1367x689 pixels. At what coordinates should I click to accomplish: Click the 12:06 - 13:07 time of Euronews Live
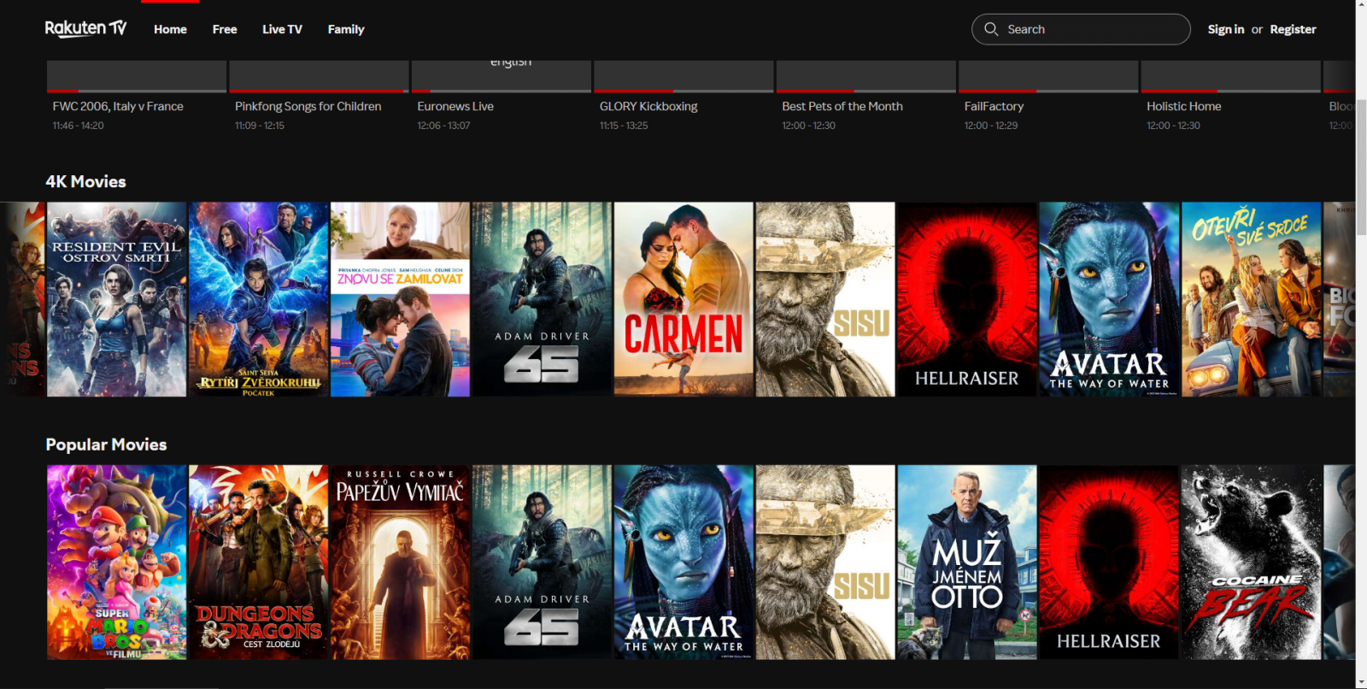(x=443, y=126)
